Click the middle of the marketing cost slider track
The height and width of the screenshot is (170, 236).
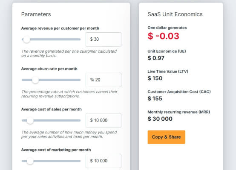(51, 161)
